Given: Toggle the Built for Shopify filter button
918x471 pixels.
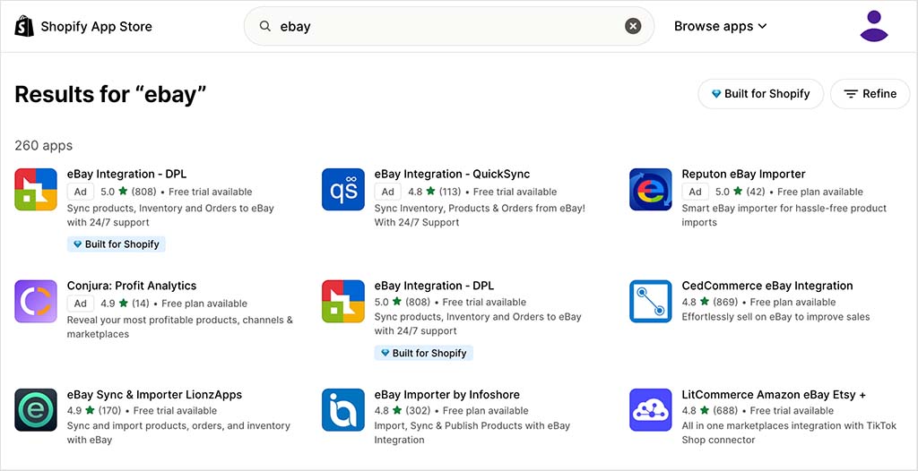Looking at the screenshot, I should (x=760, y=94).
